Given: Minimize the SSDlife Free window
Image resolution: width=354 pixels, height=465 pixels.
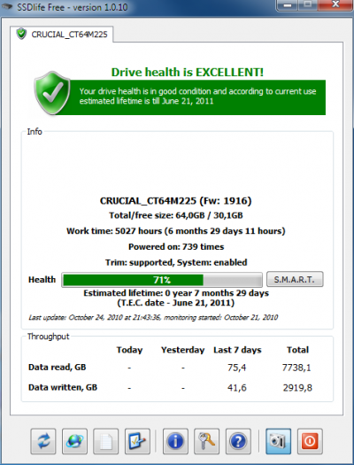Looking at the screenshot, I should point(287,4).
